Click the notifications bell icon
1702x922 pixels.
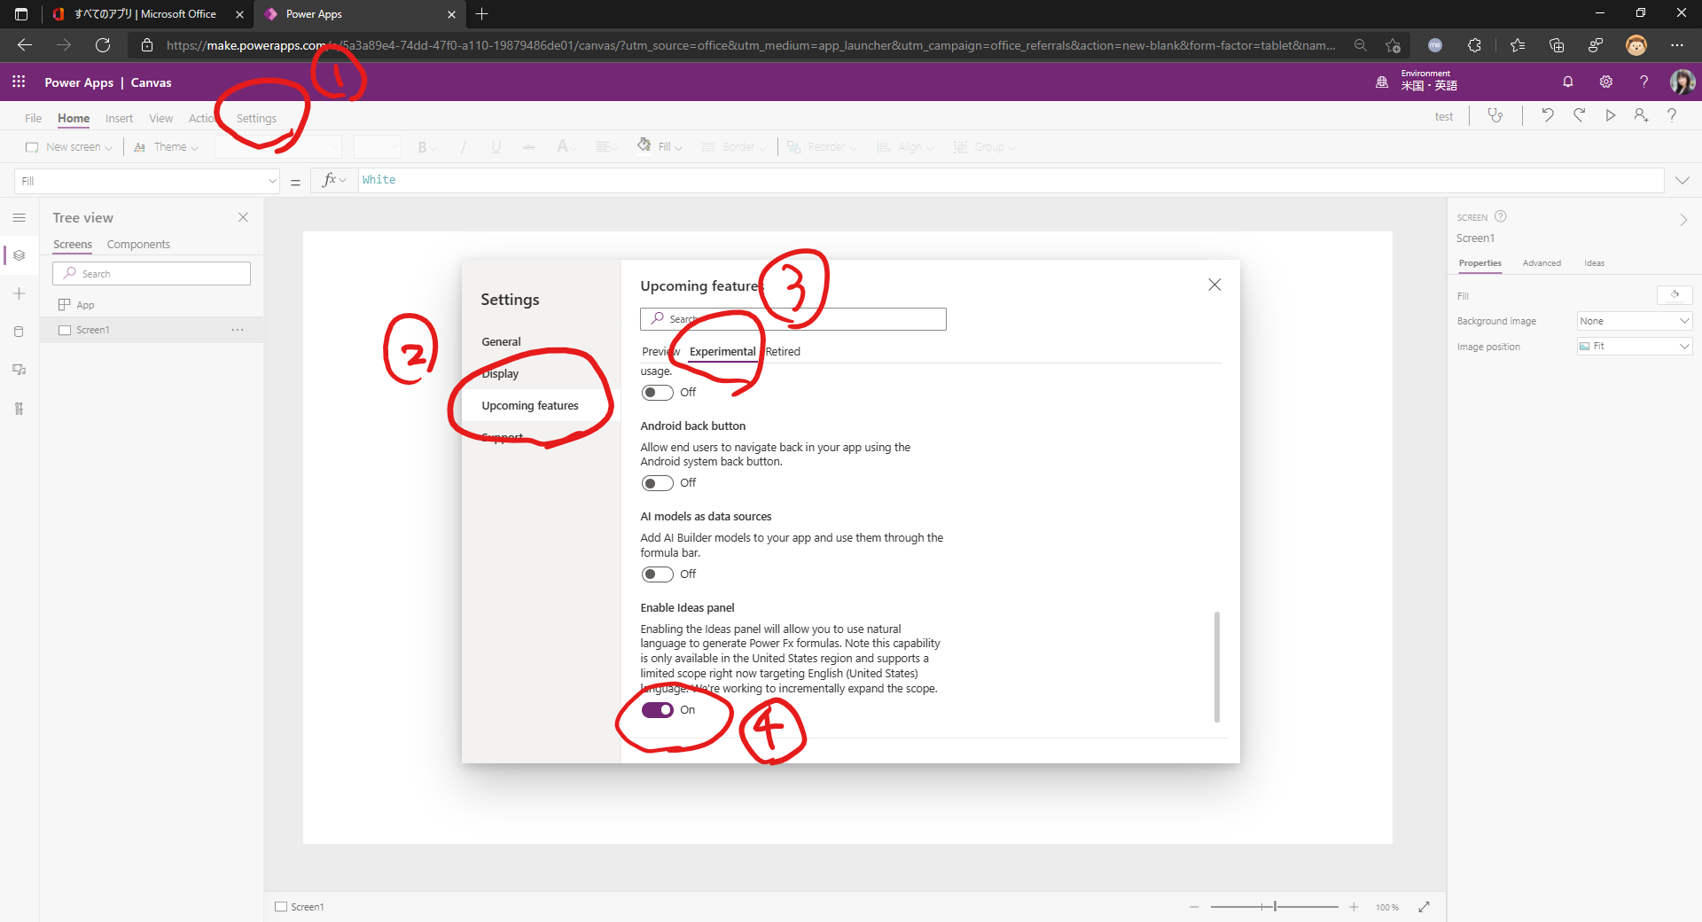(1567, 82)
